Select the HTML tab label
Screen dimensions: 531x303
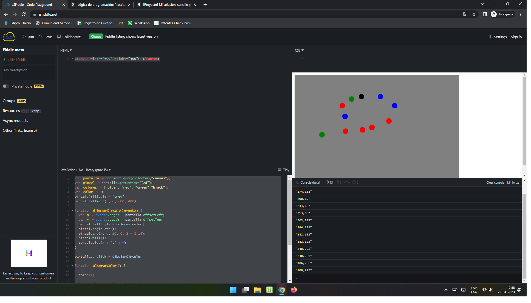coord(65,50)
